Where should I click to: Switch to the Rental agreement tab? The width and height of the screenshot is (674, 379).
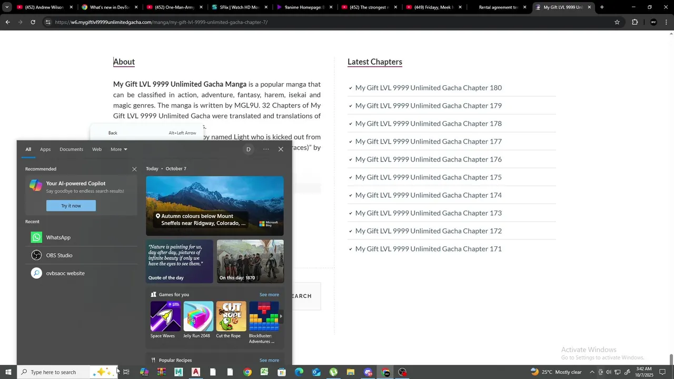499,7
